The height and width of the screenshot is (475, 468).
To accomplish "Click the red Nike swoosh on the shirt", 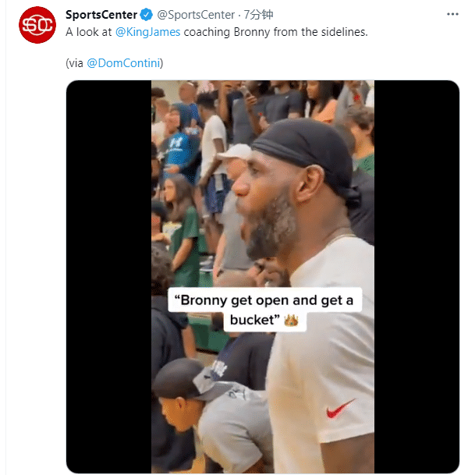I will [x=341, y=408].
